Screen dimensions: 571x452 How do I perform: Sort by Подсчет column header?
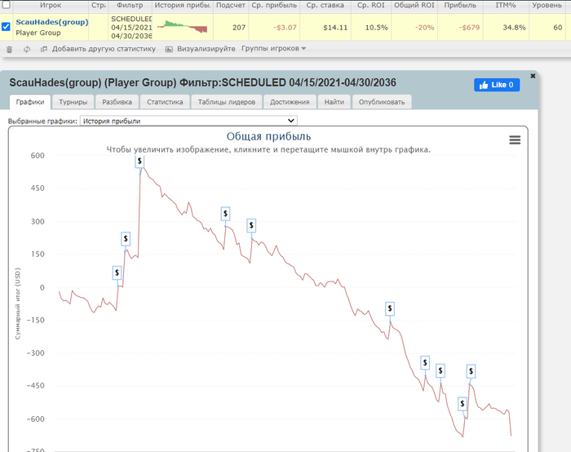pyautogui.click(x=231, y=5)
